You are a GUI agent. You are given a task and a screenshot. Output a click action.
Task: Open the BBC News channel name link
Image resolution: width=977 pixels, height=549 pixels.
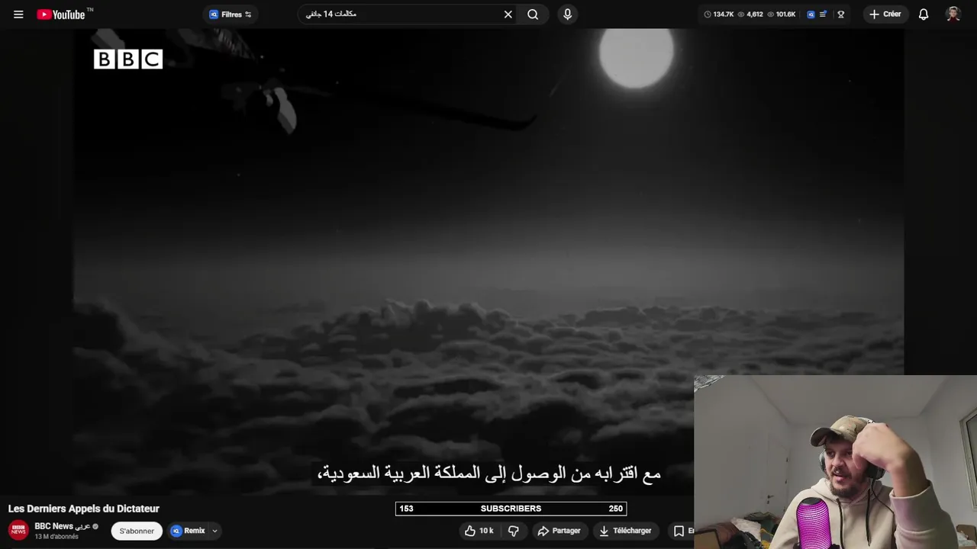point(63,526)
